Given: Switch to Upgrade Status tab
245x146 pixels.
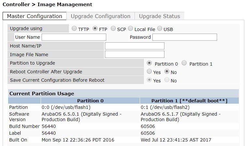Looking at the screenshot, I should (x=160, y=16).
